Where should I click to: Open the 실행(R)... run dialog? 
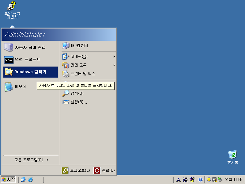click(89, 102)
